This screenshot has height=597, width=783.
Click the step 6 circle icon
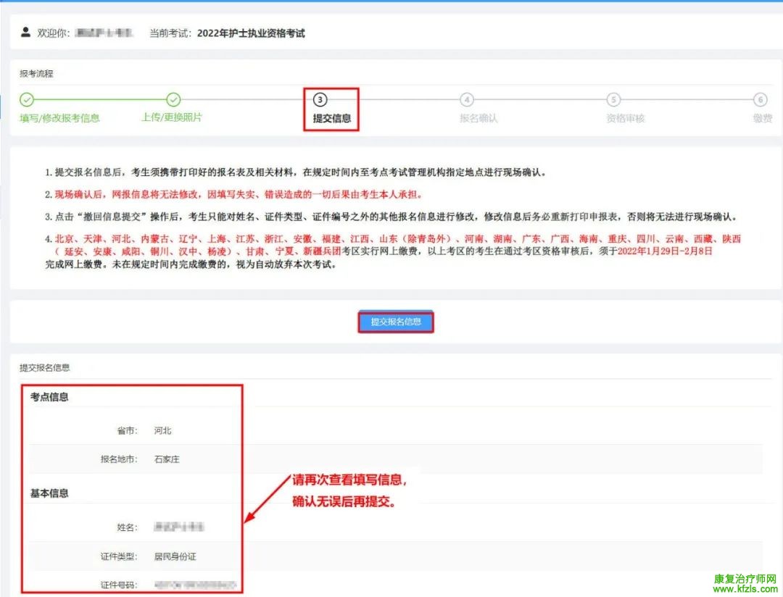[760, 100]
